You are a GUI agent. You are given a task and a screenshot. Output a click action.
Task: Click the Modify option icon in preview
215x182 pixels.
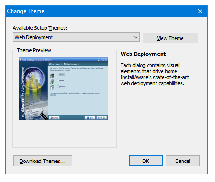[52, 75]
